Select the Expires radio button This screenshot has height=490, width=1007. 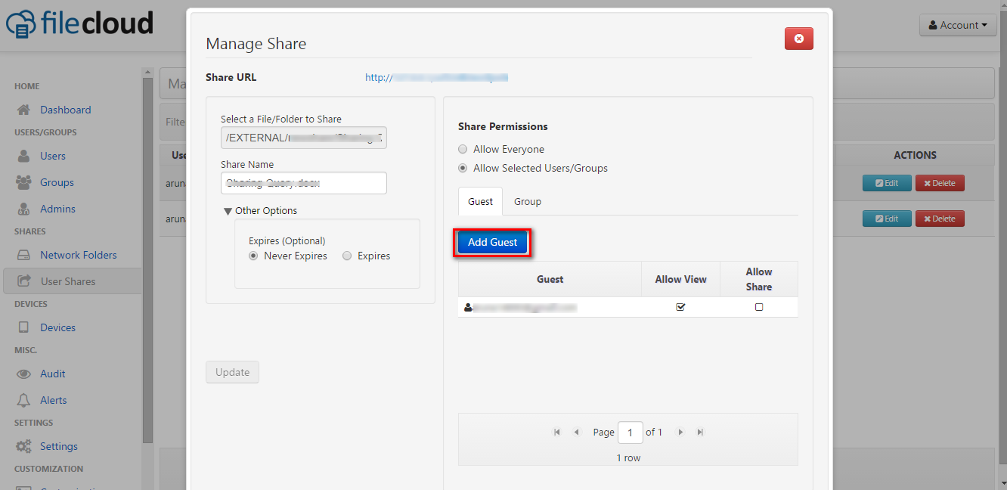pos(347,256)
